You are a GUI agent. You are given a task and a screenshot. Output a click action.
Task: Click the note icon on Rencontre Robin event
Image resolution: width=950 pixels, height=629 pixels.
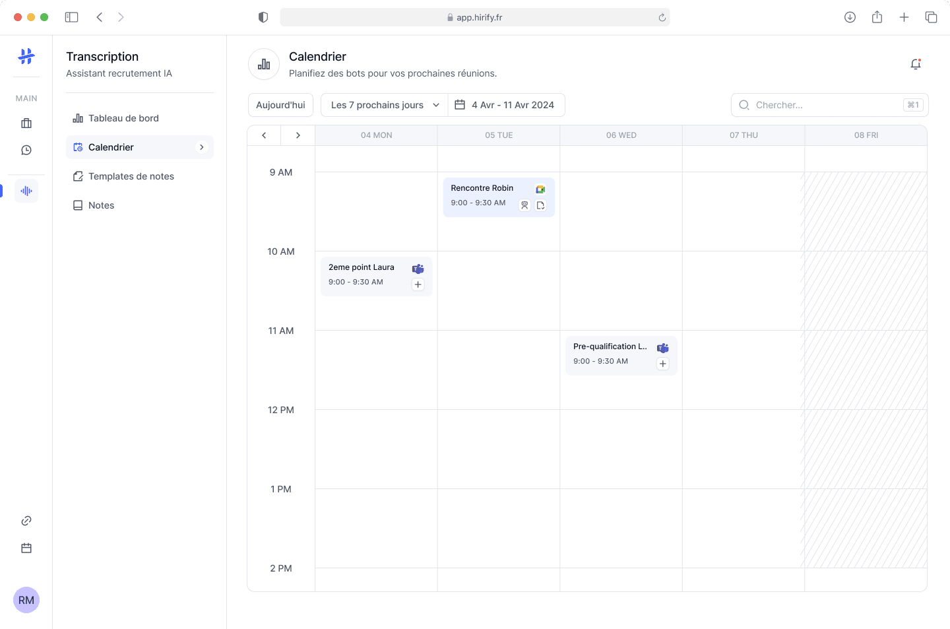[x=540, y=205]
